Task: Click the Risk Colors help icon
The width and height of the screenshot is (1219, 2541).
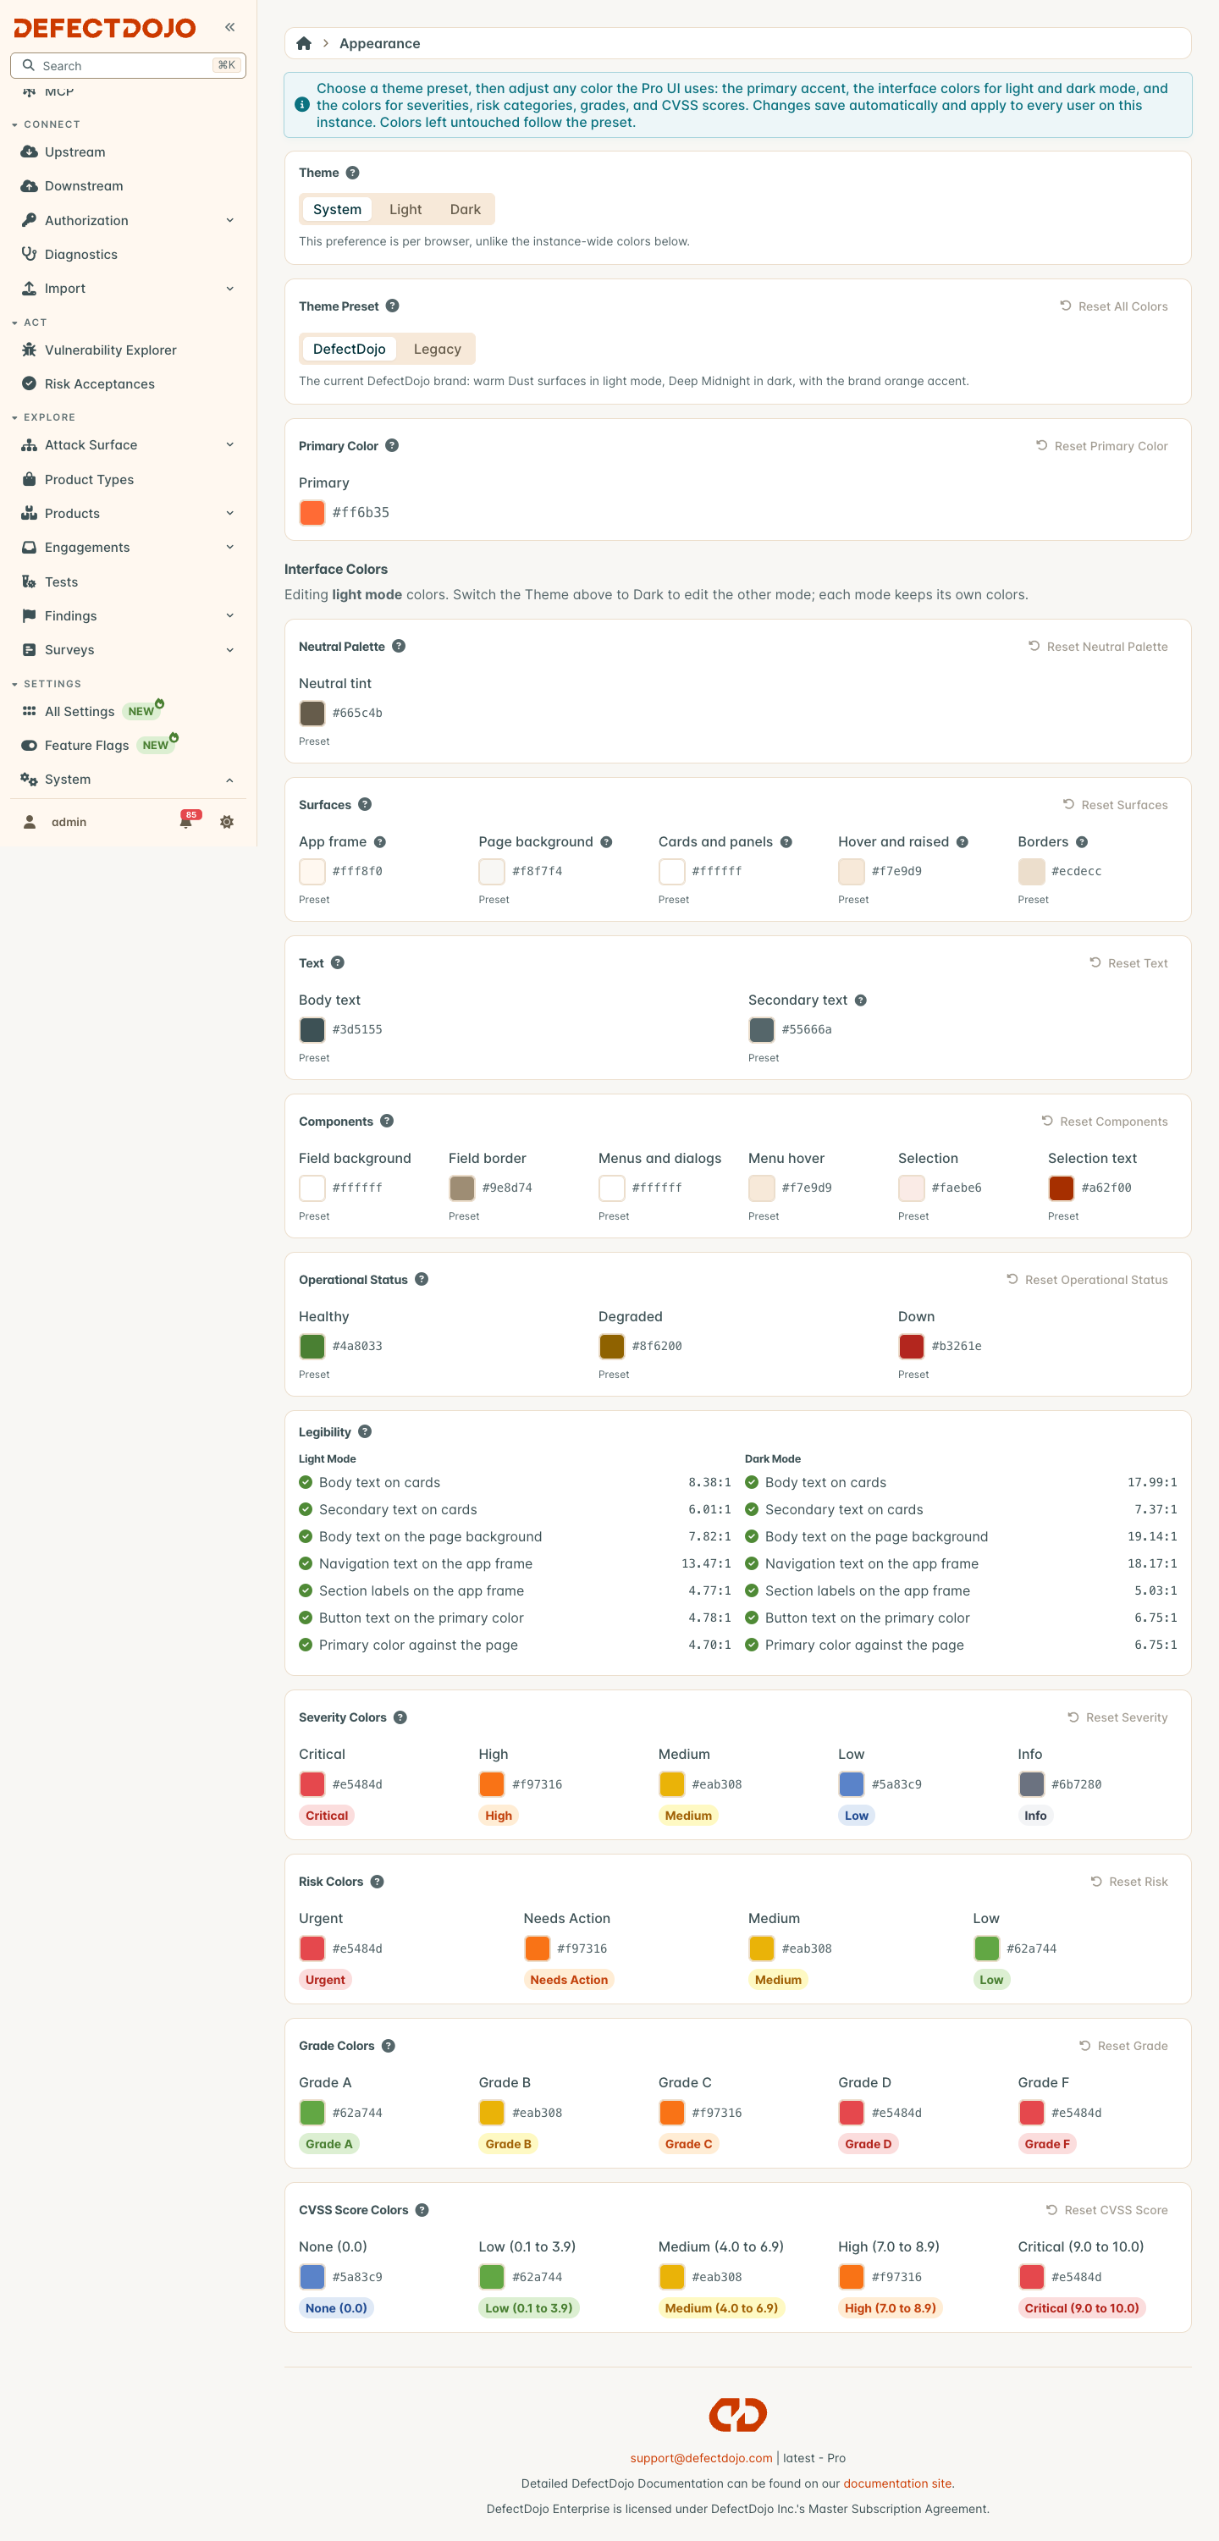Action: coord(377,1882)
